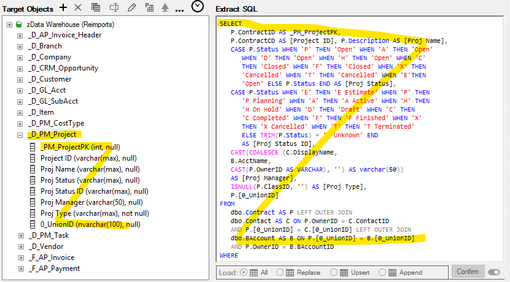
Task: Click the circled chevron dropdown icon
Action: pyautogui.click(x=197, y=7)
